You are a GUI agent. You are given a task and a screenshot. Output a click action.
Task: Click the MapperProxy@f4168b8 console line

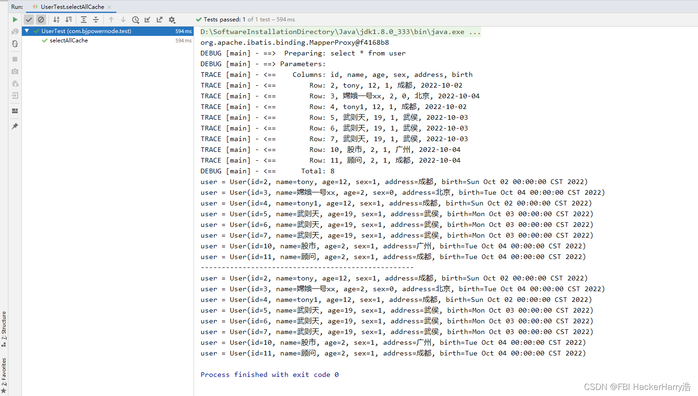[x=295, y=42]
